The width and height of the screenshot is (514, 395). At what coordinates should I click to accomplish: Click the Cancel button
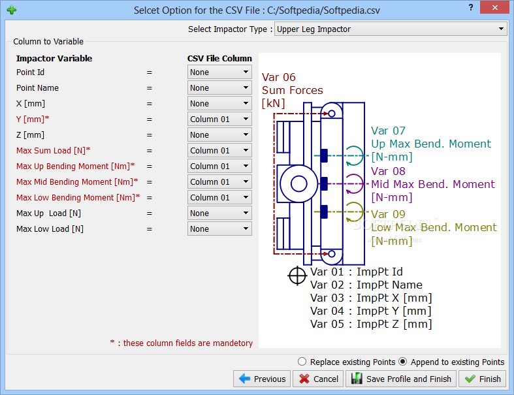318,379
